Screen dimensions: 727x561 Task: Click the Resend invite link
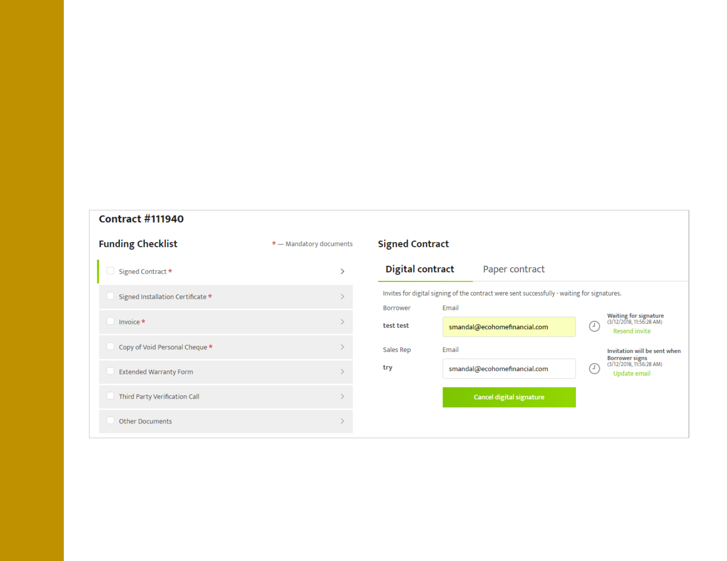(x=632, y=331)
